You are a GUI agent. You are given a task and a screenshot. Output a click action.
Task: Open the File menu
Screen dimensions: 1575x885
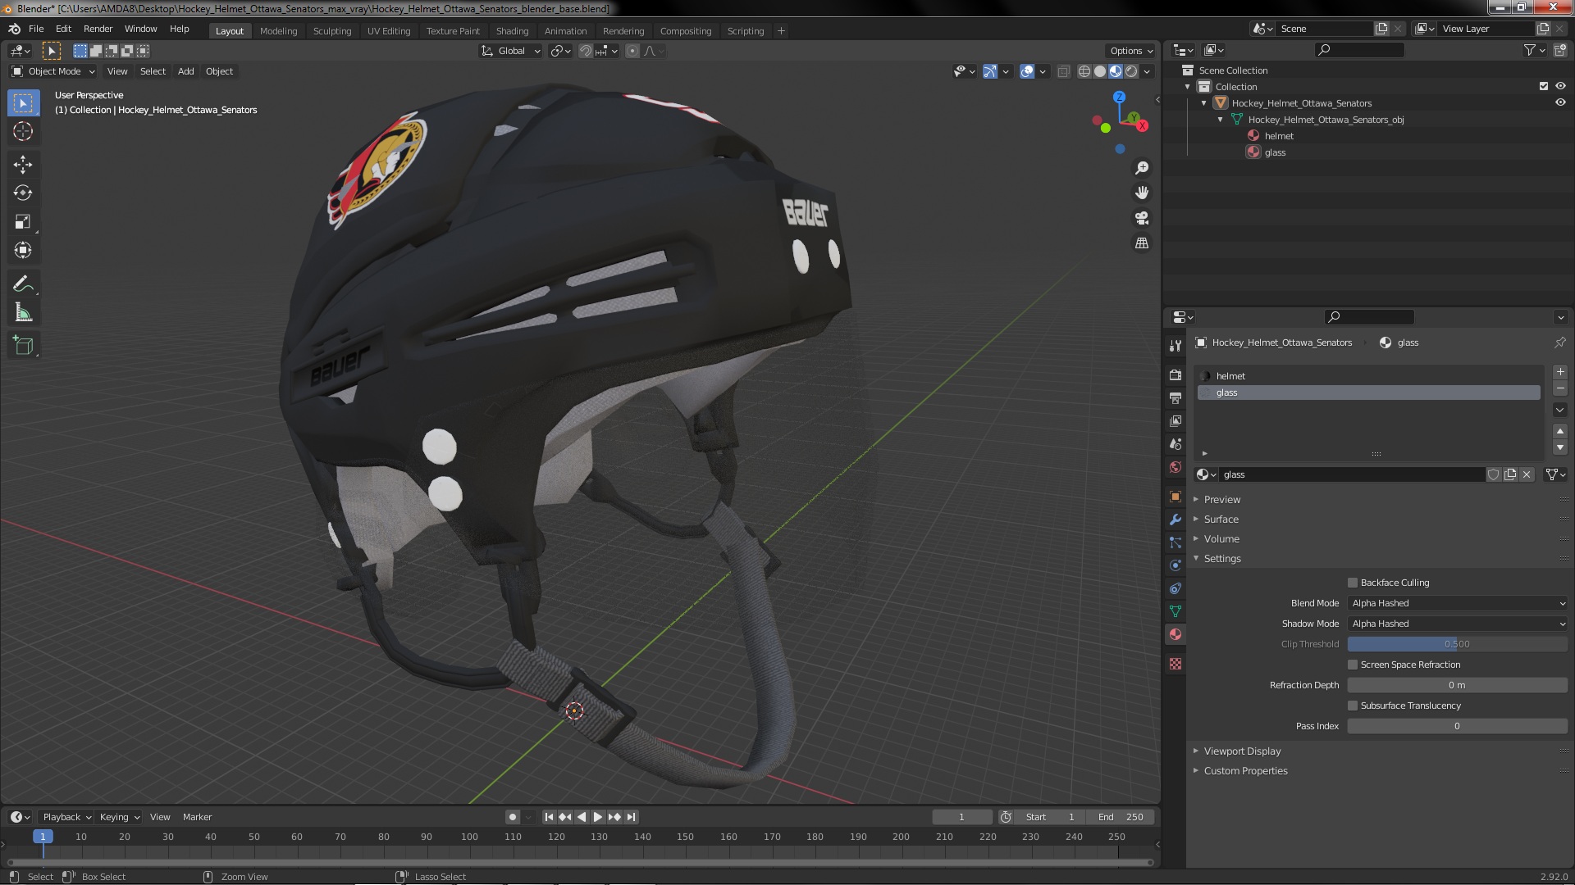tap(36, 29)
